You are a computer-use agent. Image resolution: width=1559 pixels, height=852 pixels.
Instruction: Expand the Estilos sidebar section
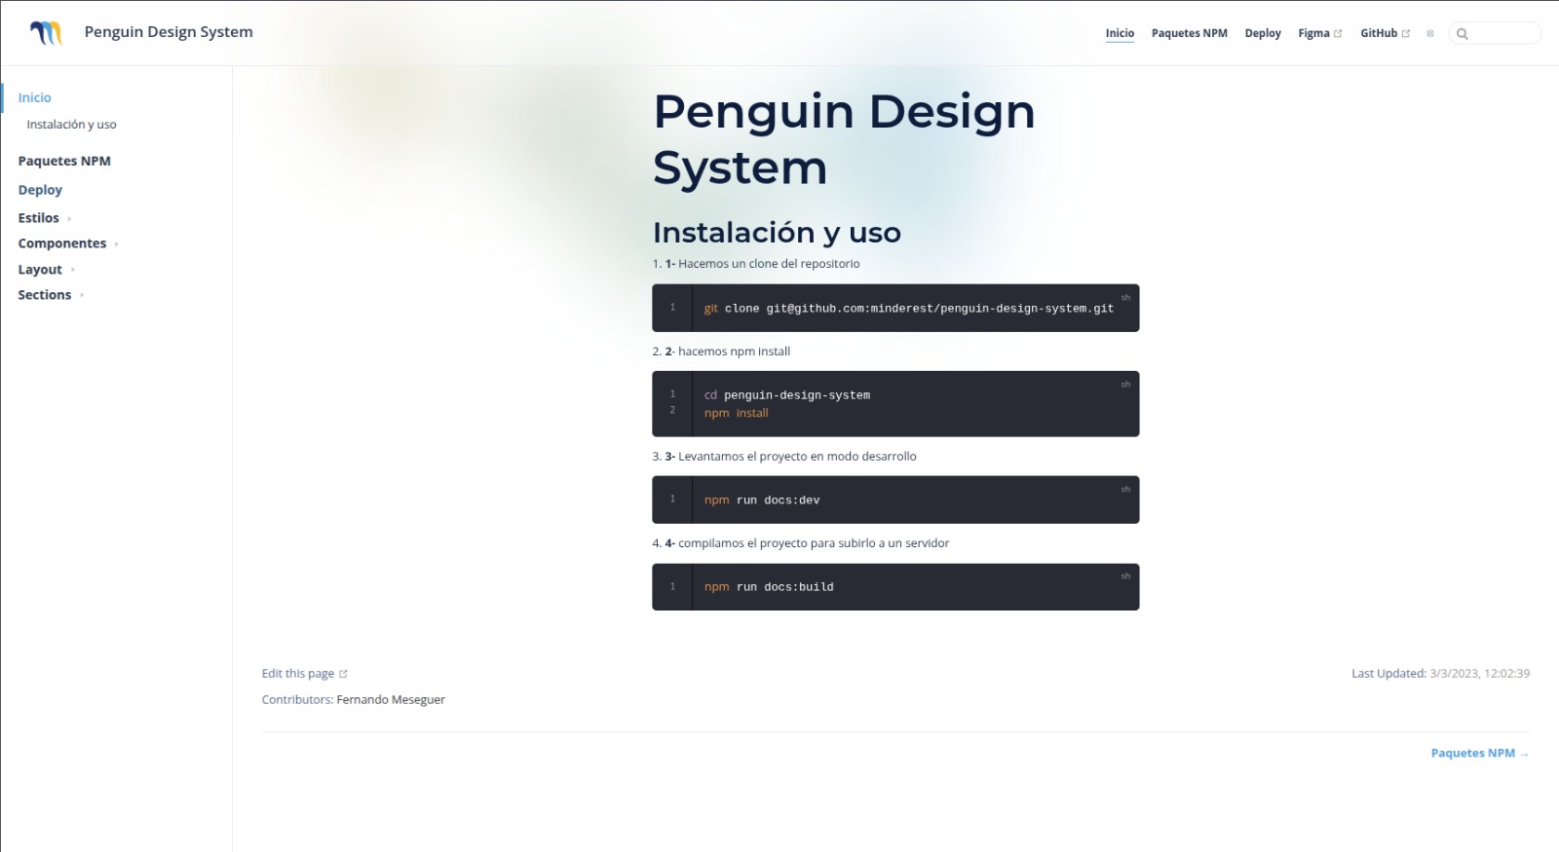point(69,219)
